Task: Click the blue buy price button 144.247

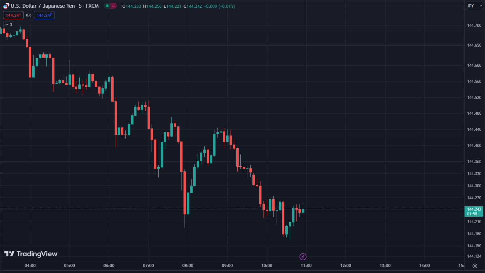Action: click(x=44, y=15)
